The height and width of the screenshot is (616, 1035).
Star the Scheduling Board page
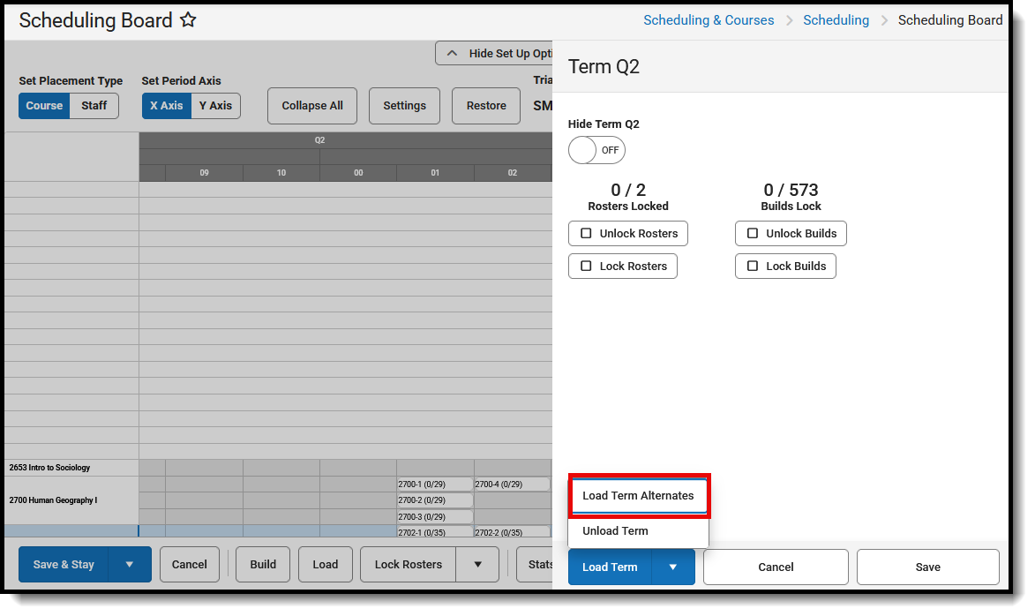pyautogui.click(x=188, y=19)
